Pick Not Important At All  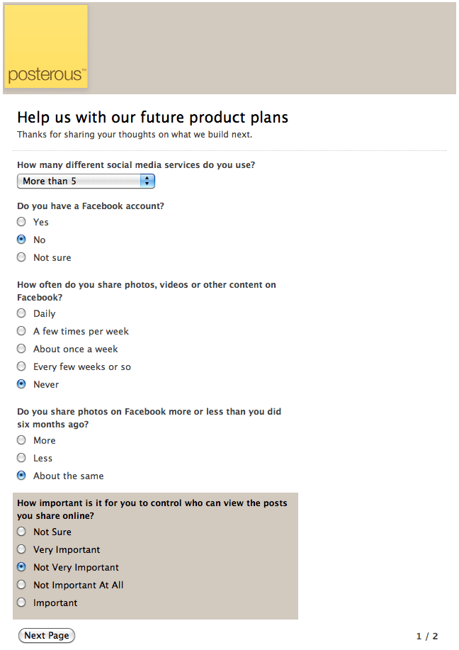click(21, 585)
